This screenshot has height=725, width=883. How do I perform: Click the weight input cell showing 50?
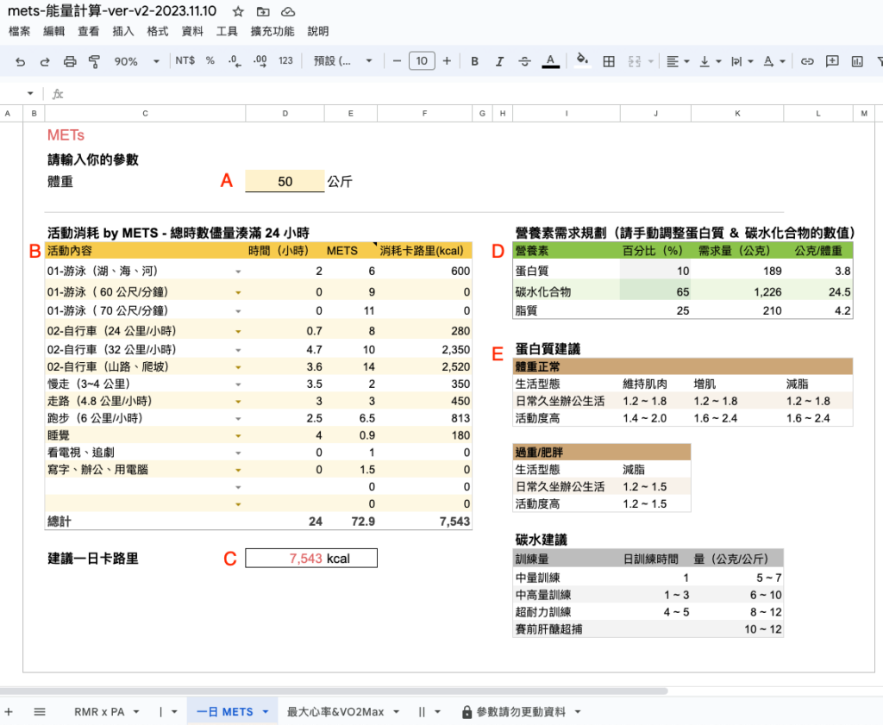click(x=285, y=181)
